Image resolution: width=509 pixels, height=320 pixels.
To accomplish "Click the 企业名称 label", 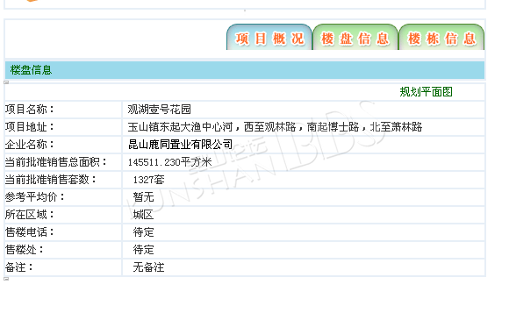I will coord(29,145).
